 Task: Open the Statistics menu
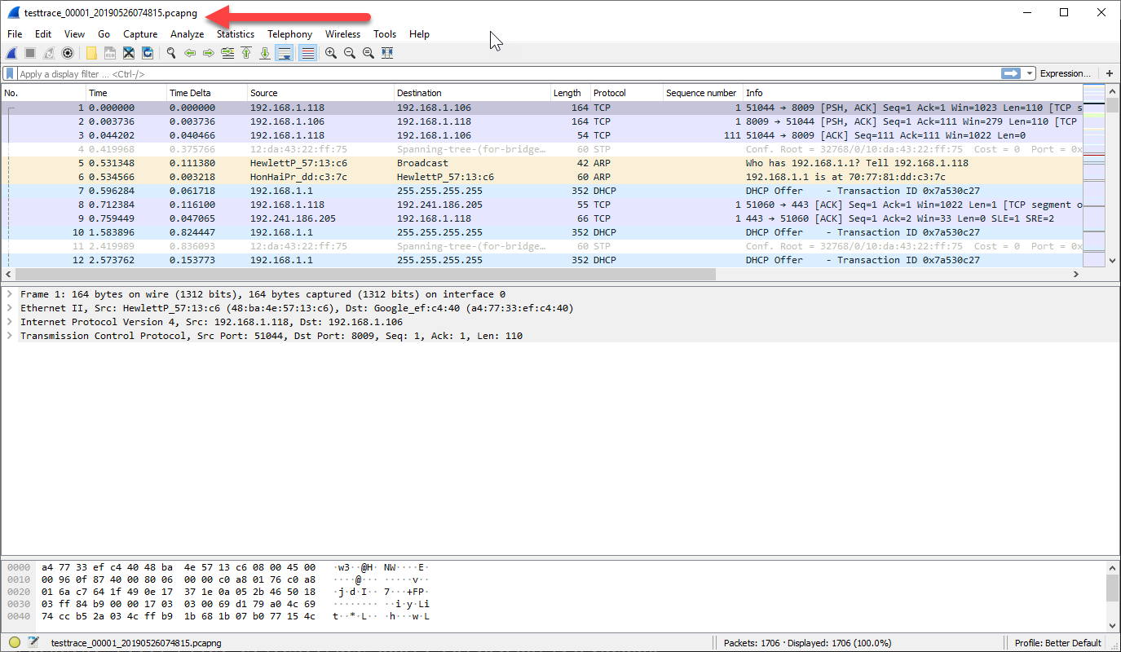235,33
